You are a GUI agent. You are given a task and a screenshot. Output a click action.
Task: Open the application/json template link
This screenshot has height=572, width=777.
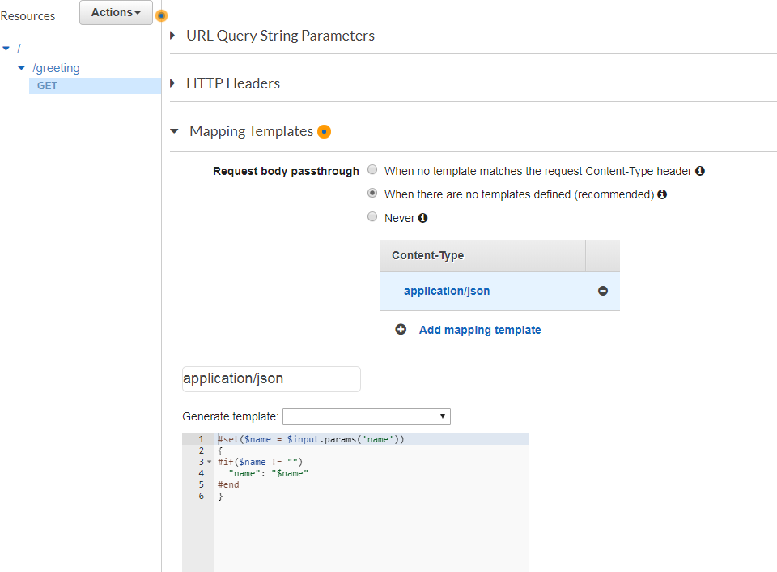click(x=447, y=291)
